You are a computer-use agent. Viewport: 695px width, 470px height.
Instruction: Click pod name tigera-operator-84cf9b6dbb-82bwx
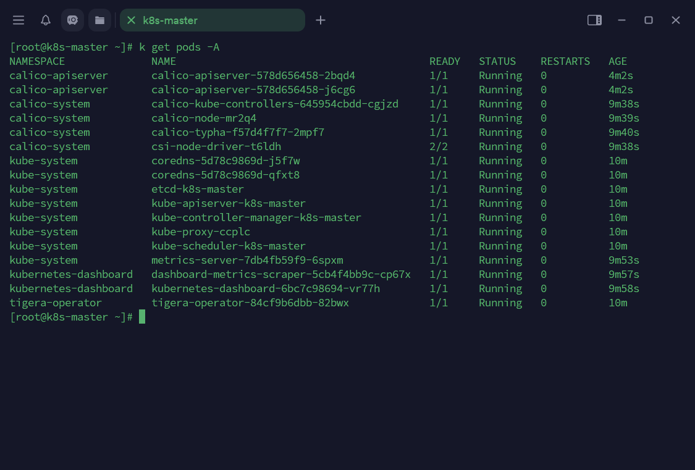(250, 303)
